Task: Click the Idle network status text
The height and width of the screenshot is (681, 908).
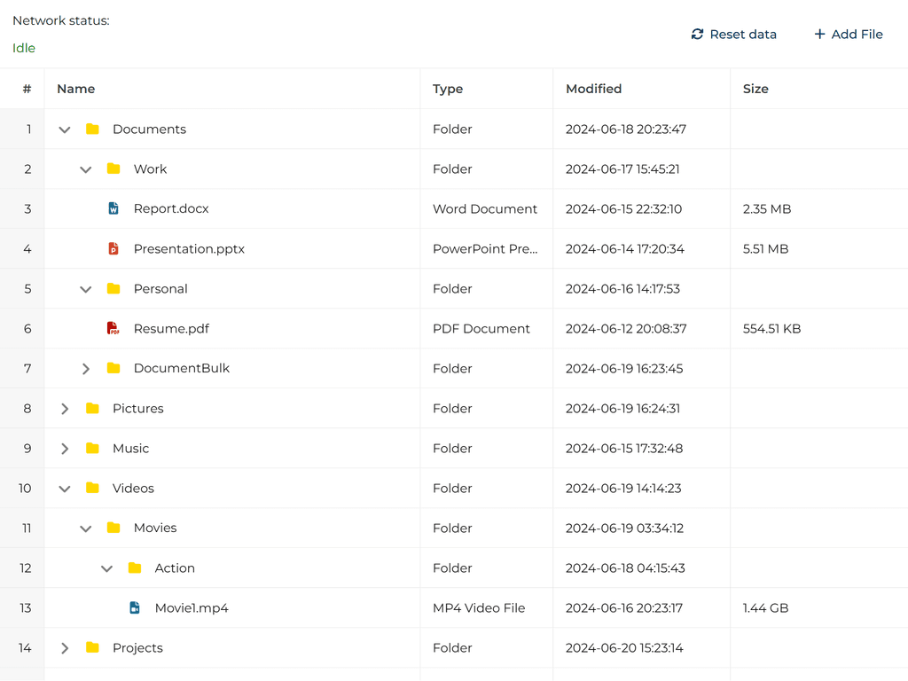Action: coord(23,48)
